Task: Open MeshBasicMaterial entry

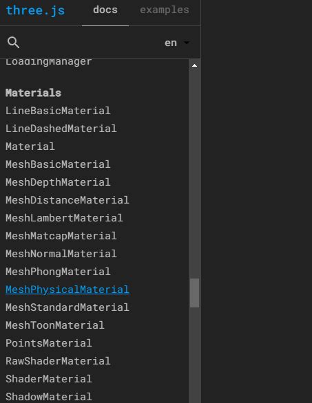Action: point(58,164)
